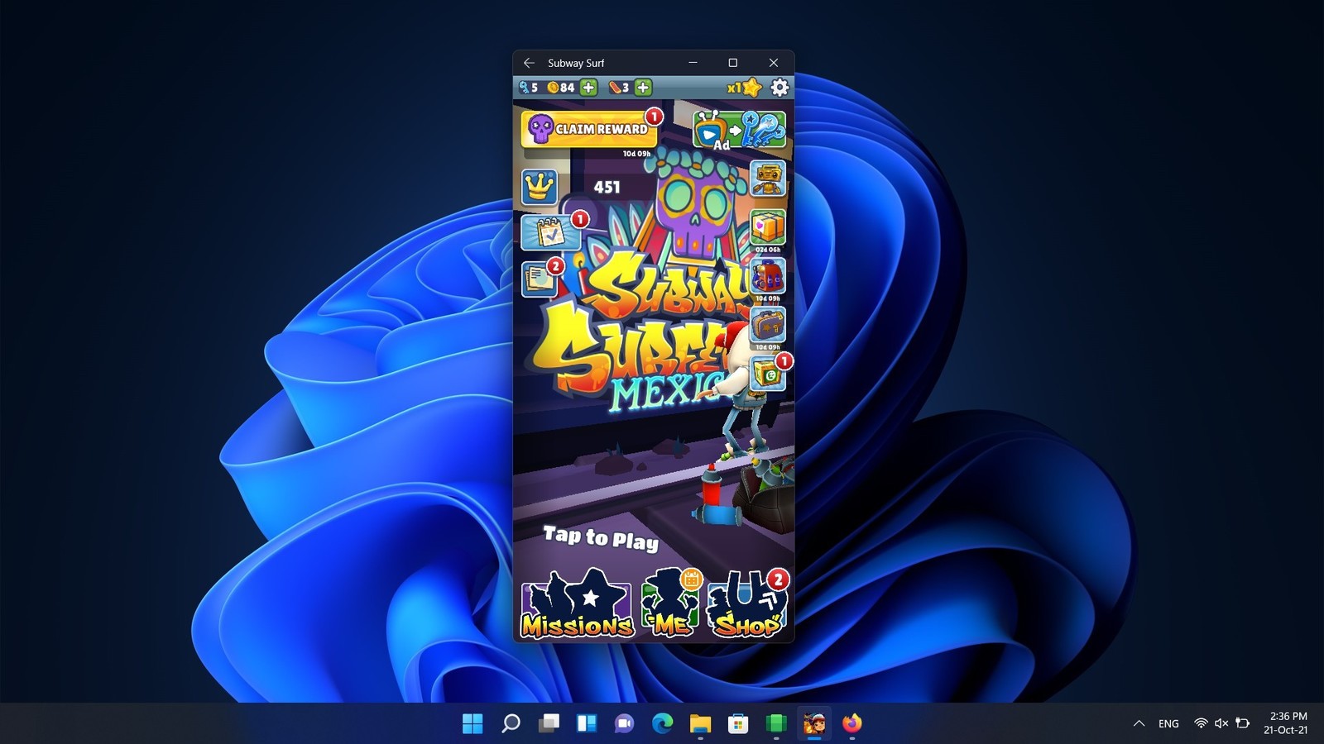This screenshot has width=1324, height=744.
Task: Open the daily calendar checklist icon
Action: point(548,233)
